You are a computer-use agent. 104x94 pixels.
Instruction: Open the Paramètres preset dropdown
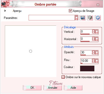pyautogui.click(x=76, y=18)
